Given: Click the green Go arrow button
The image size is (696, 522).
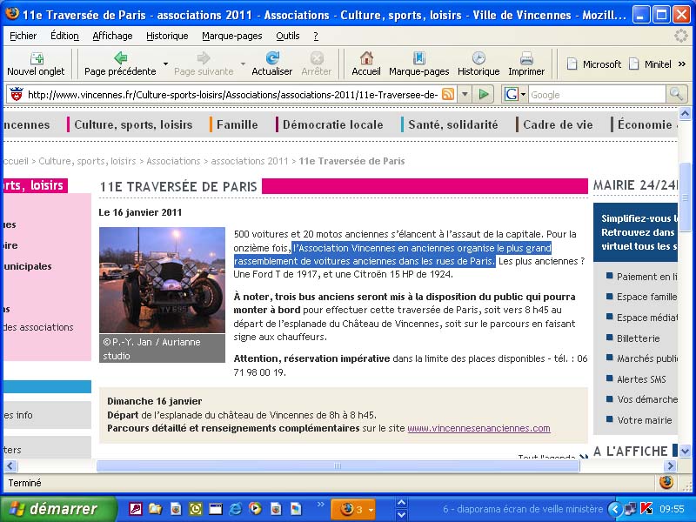Looking at the screenshot, I should (484, 94).
